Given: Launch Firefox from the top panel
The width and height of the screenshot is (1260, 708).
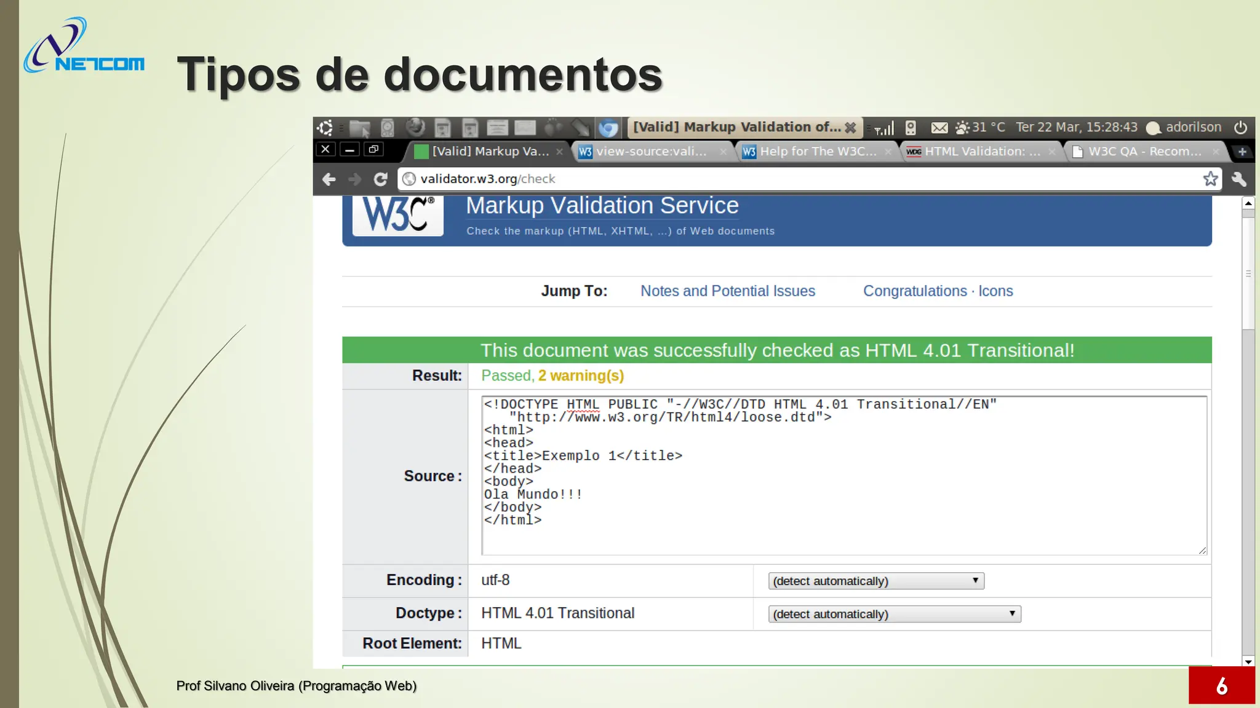Looking at the screenshot, I should pos(415,127).
